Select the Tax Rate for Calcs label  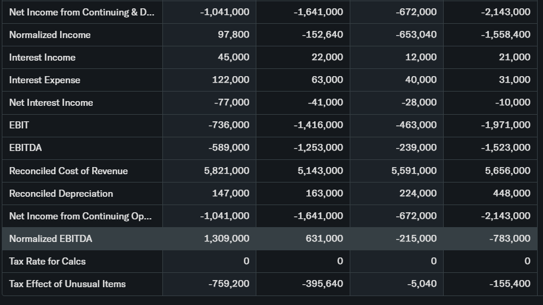(x=48, y=261)
